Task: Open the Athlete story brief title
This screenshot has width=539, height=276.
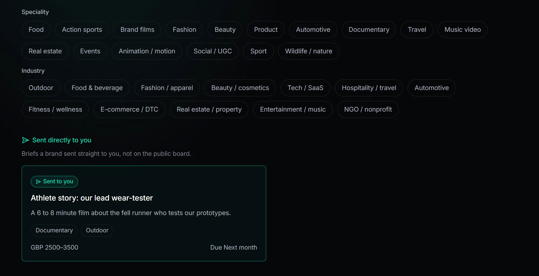Action: (x=92, y=198)
